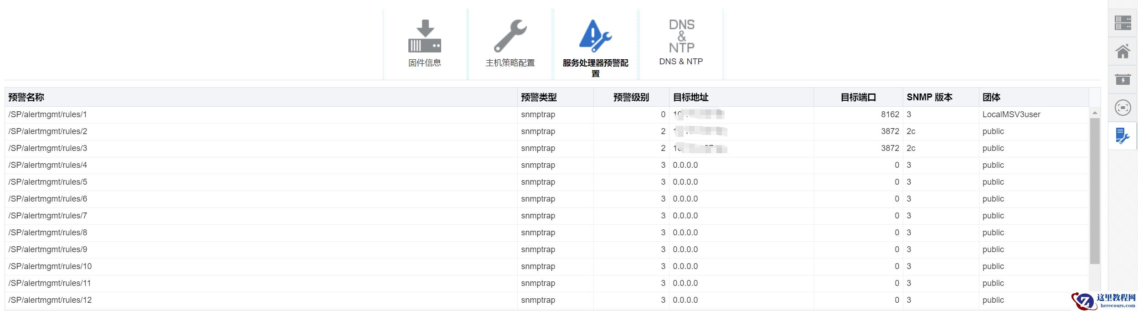Click port 3872 in rules/3 row

[x=890, y=148]
